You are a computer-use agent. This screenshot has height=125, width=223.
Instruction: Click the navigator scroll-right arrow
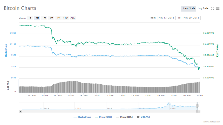coord(199,111)
